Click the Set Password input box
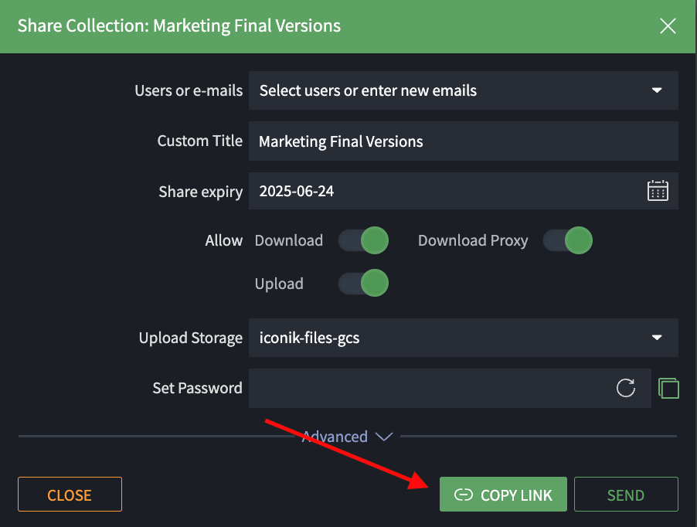This screenshot has height=527, width=697. [x=425, y=388]
